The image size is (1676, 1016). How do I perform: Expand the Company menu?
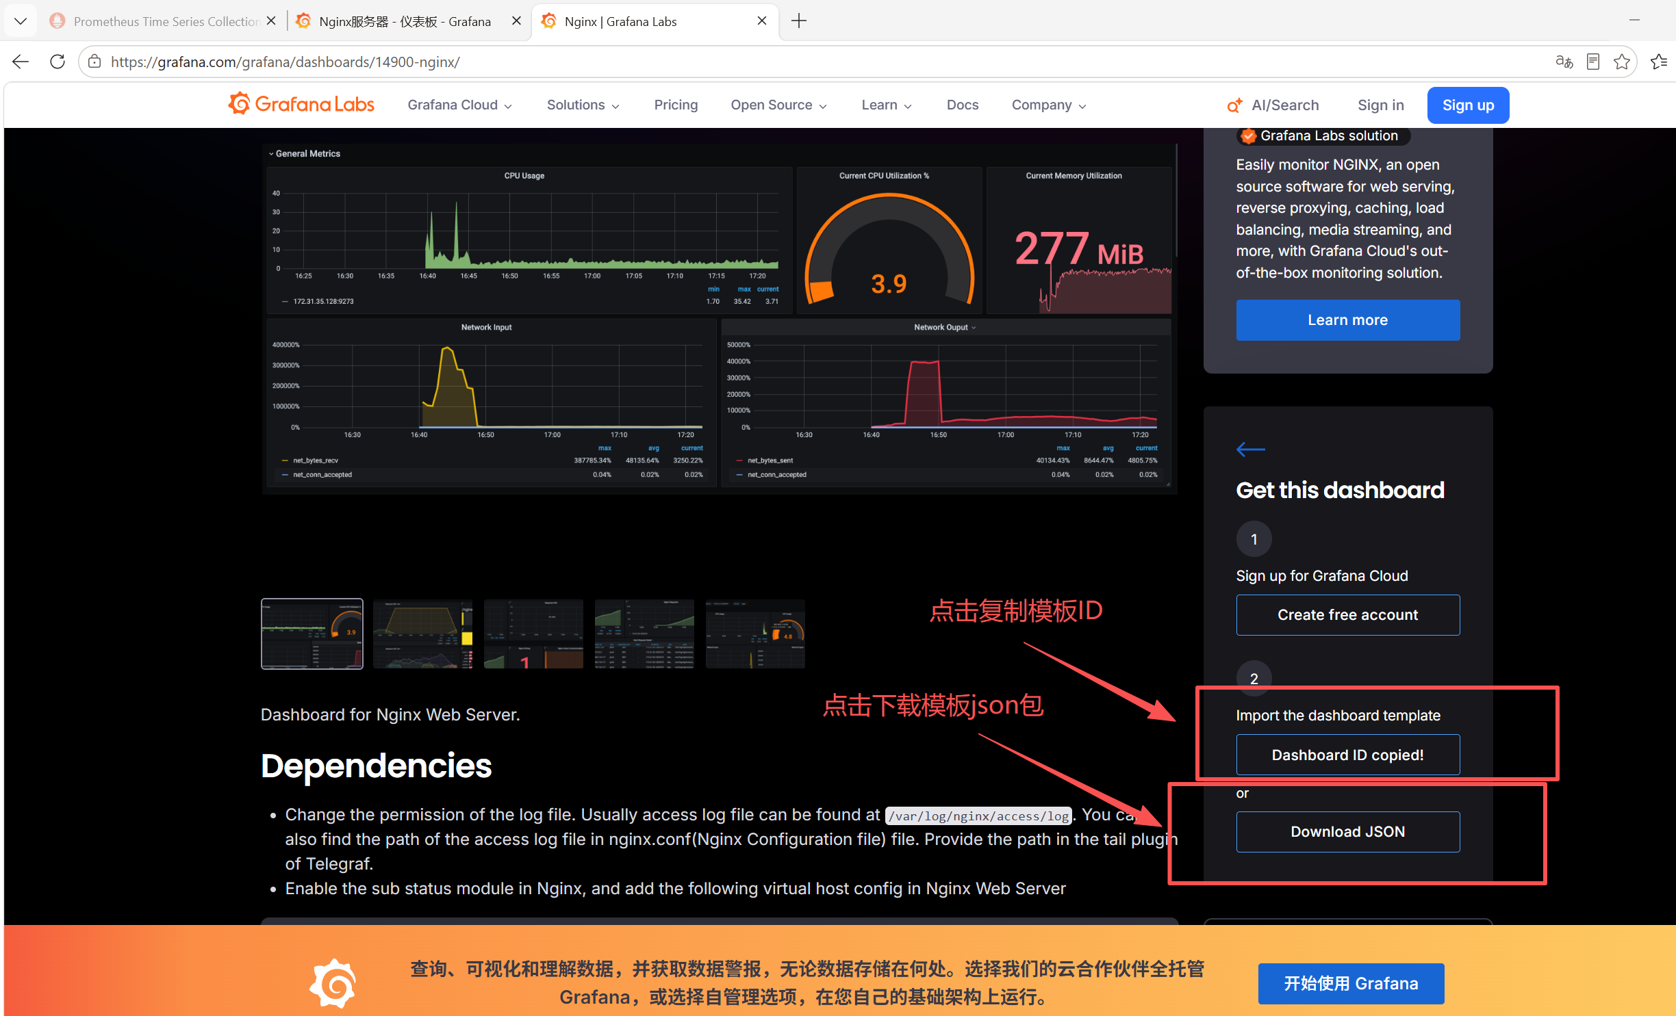tap(1048, 105)
